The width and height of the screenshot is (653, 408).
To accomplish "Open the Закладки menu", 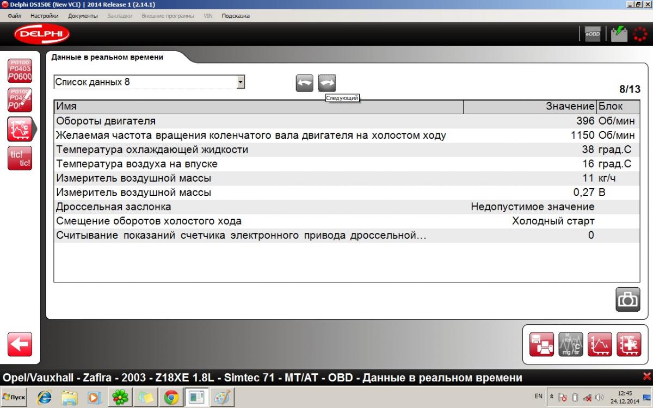I will (x=120, y=16).
